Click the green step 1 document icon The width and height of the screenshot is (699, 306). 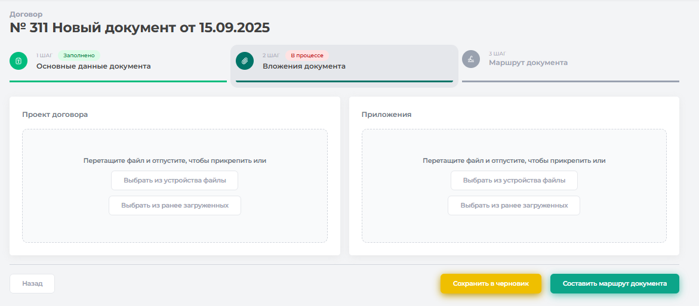[x=19, y=61]
